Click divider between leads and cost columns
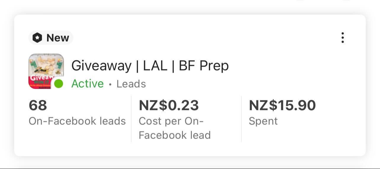 point(131,119)
